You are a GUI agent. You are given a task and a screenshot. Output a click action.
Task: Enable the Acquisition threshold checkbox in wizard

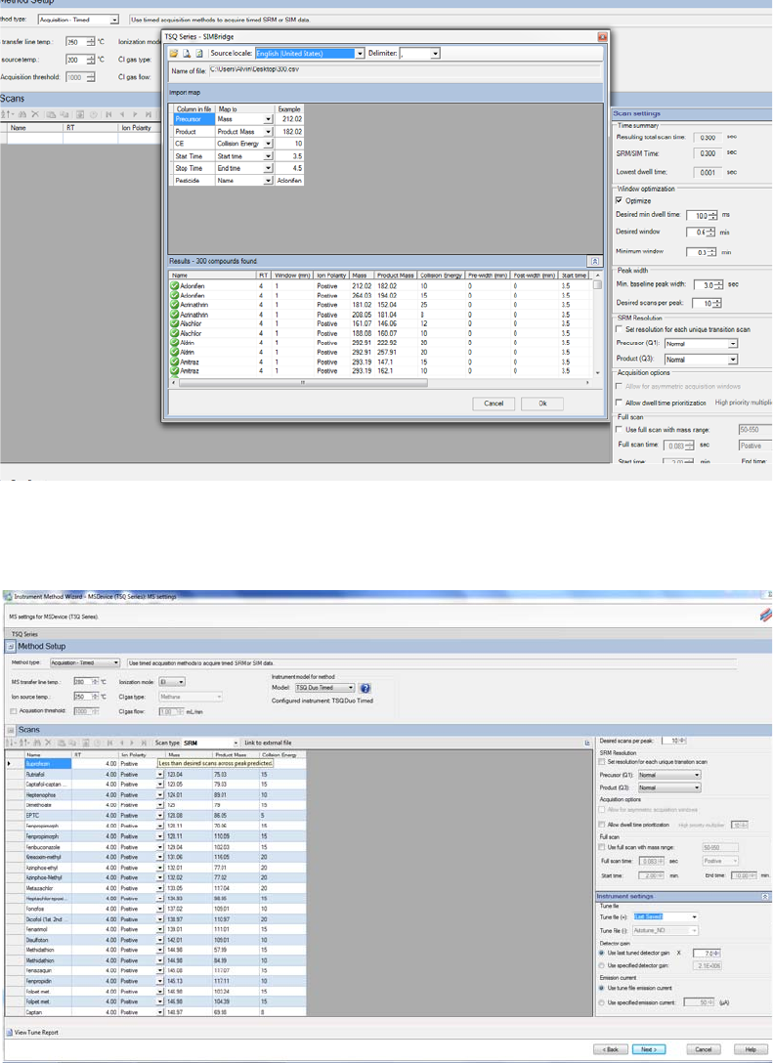pyautogui.click(x=14, y=711)
